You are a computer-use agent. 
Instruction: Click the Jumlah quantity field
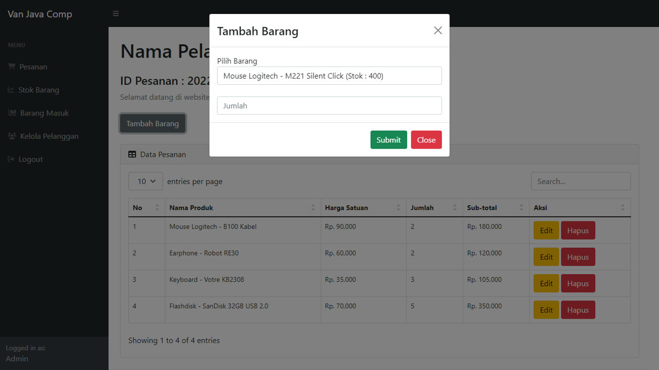[329, 105]
